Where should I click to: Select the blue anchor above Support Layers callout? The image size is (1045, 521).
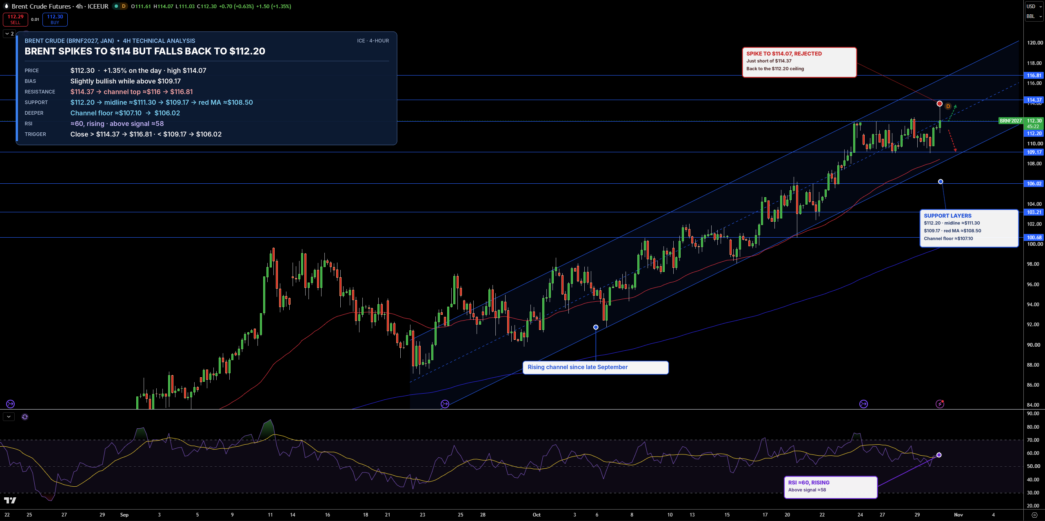[x=941, y=182]
